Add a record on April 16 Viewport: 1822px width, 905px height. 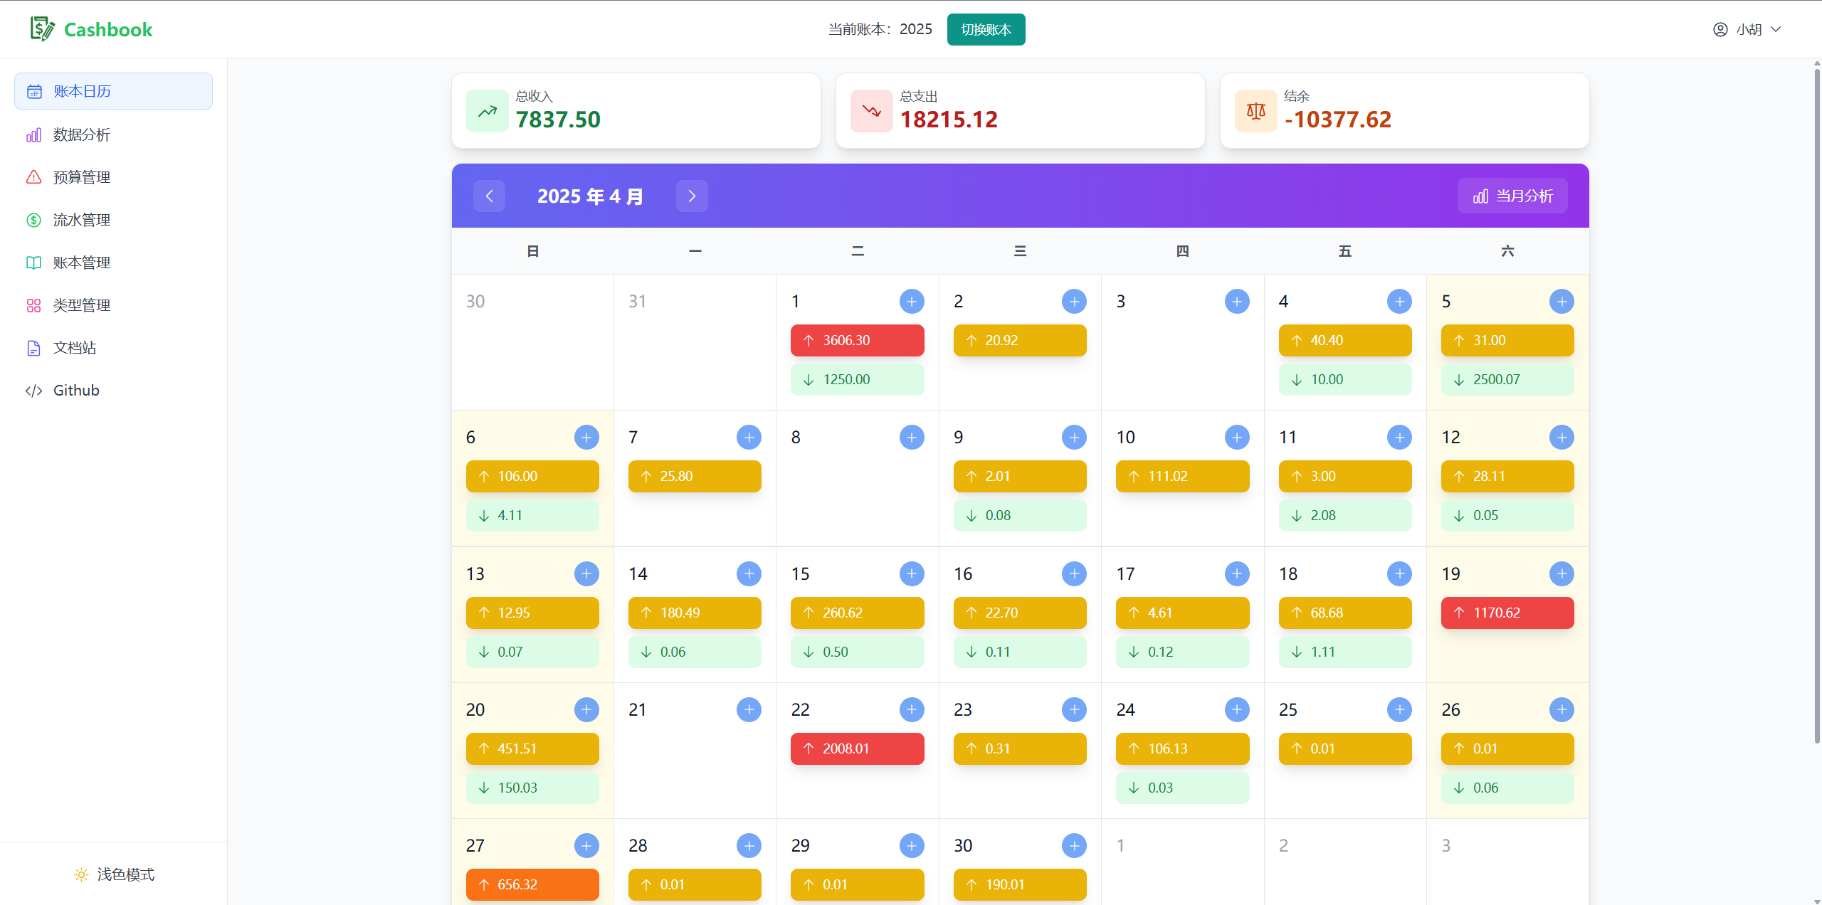1074,573
